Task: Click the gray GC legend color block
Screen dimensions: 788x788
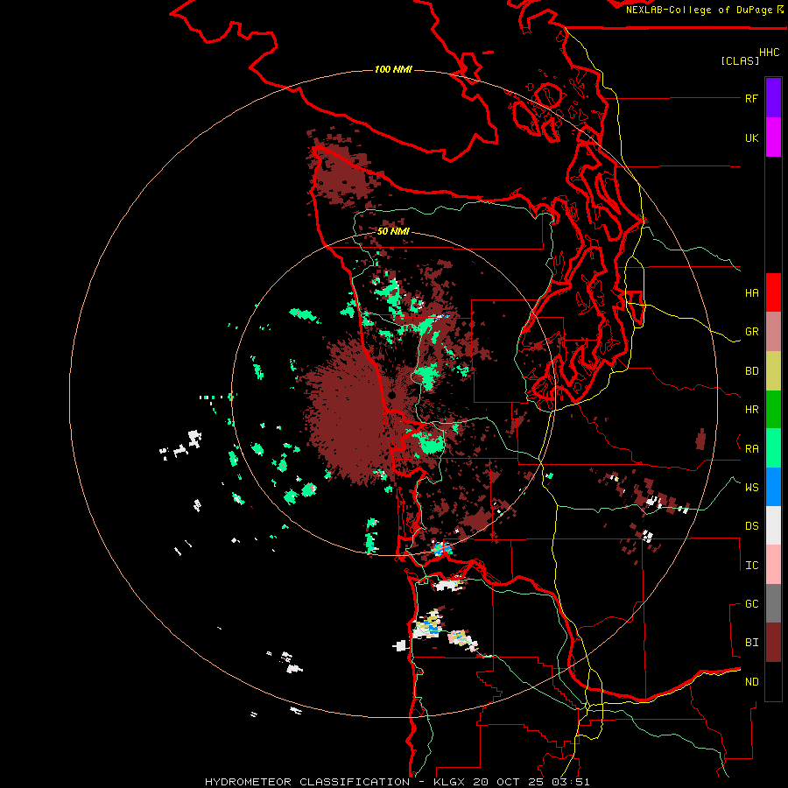Action: tap(773, 603)
